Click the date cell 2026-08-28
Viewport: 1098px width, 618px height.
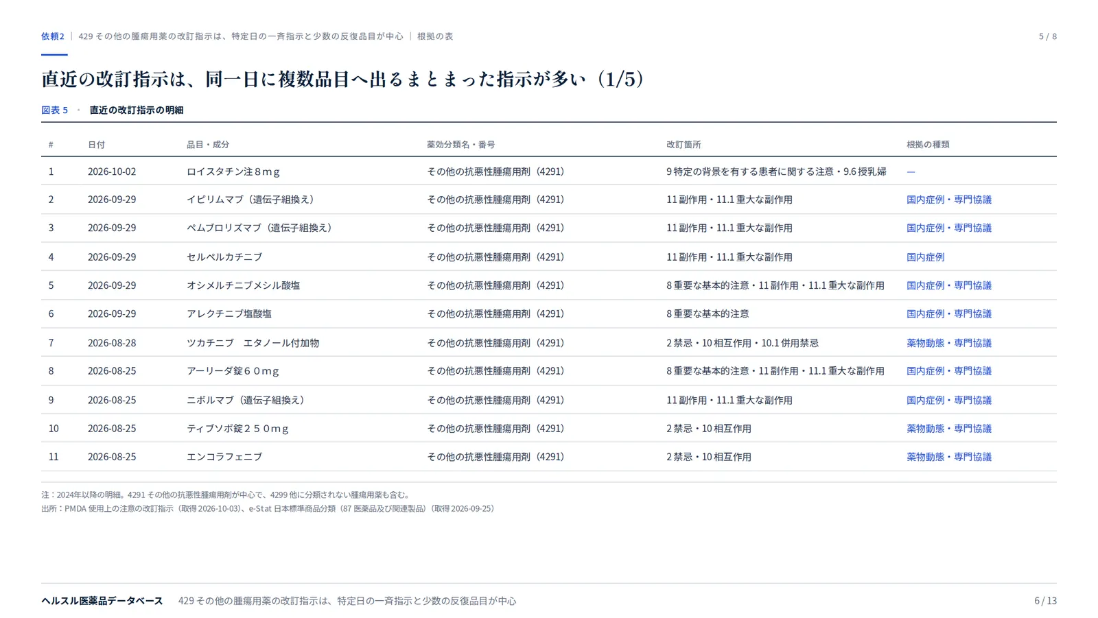tap(112, 343)
